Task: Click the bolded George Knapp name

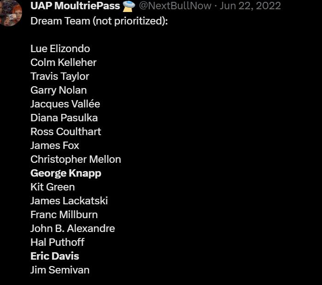Action: [x=66, y=173]
